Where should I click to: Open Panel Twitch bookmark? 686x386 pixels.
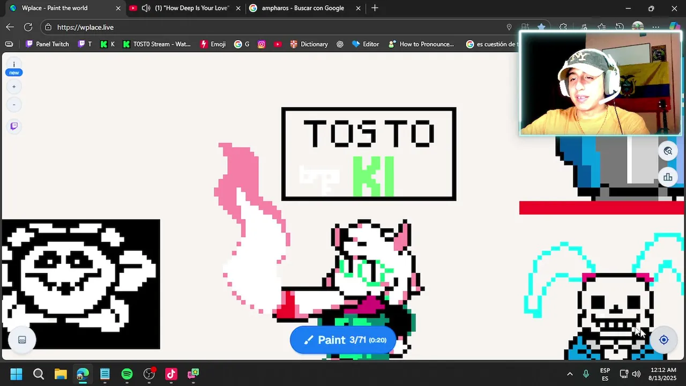[x=47, y=44]
